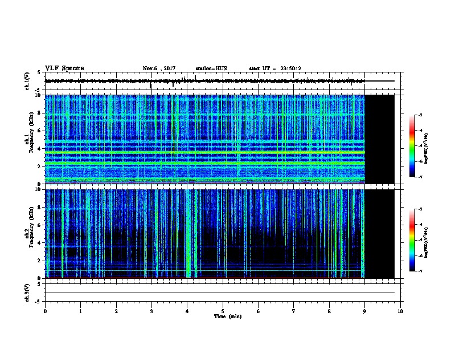
Task: Click the "ch.1(V)" axis label
Action: coord(27,81)
